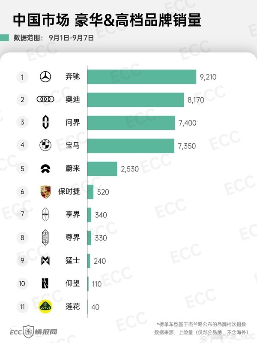Click the 数据范围 9月1日-9月7日 text
257x343 pixels.
[x=54, y=38]
